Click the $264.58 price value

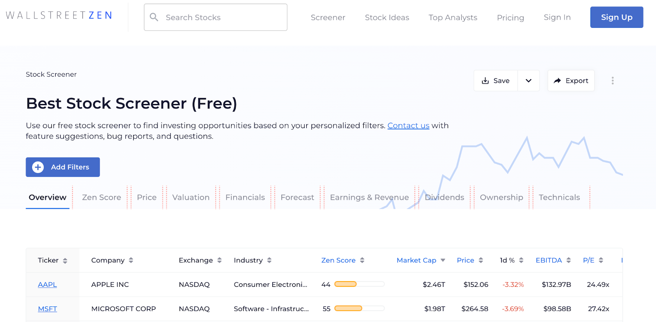[475, 309]
